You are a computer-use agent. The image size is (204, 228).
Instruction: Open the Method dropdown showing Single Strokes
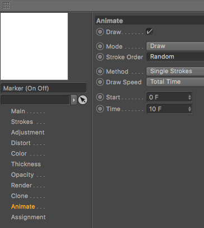pos(175,71)
